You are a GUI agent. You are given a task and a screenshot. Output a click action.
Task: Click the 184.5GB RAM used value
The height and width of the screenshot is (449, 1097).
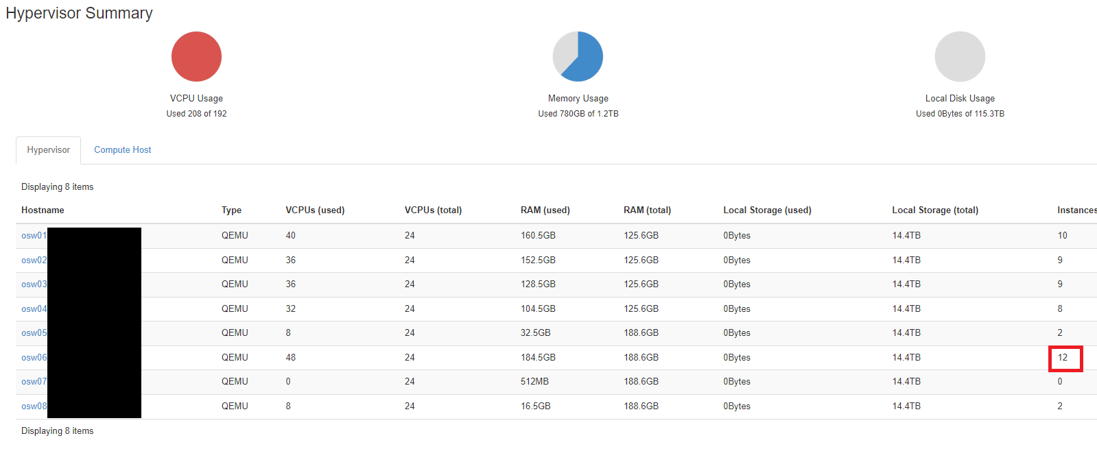point(538,358)
